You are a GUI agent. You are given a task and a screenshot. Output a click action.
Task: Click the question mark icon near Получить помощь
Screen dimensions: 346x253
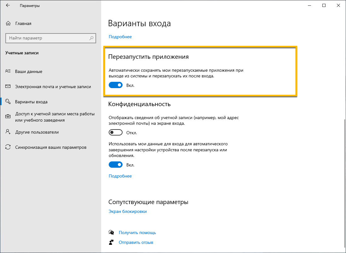point(111,232)
